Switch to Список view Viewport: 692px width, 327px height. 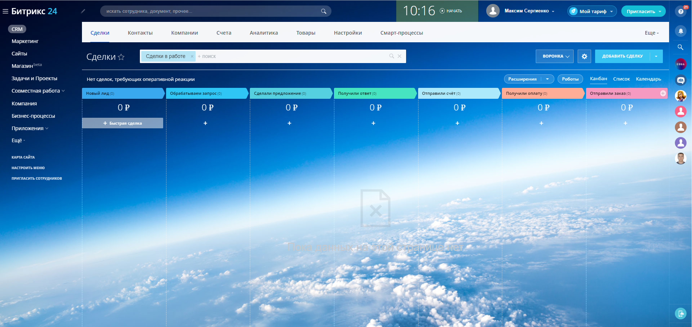pos(621,79)
